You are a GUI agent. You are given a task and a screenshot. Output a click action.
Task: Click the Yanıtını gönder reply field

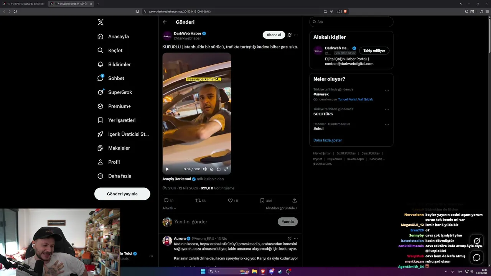coord(224,222)
